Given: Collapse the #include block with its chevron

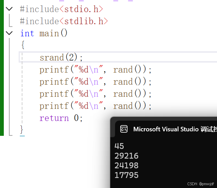Looking at the screenshot, I should point(9,9).
